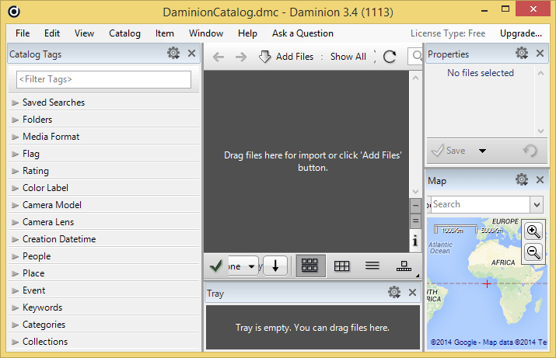Select the list lines view
Viewport: 556px width, 358px height.
(372, 266)
